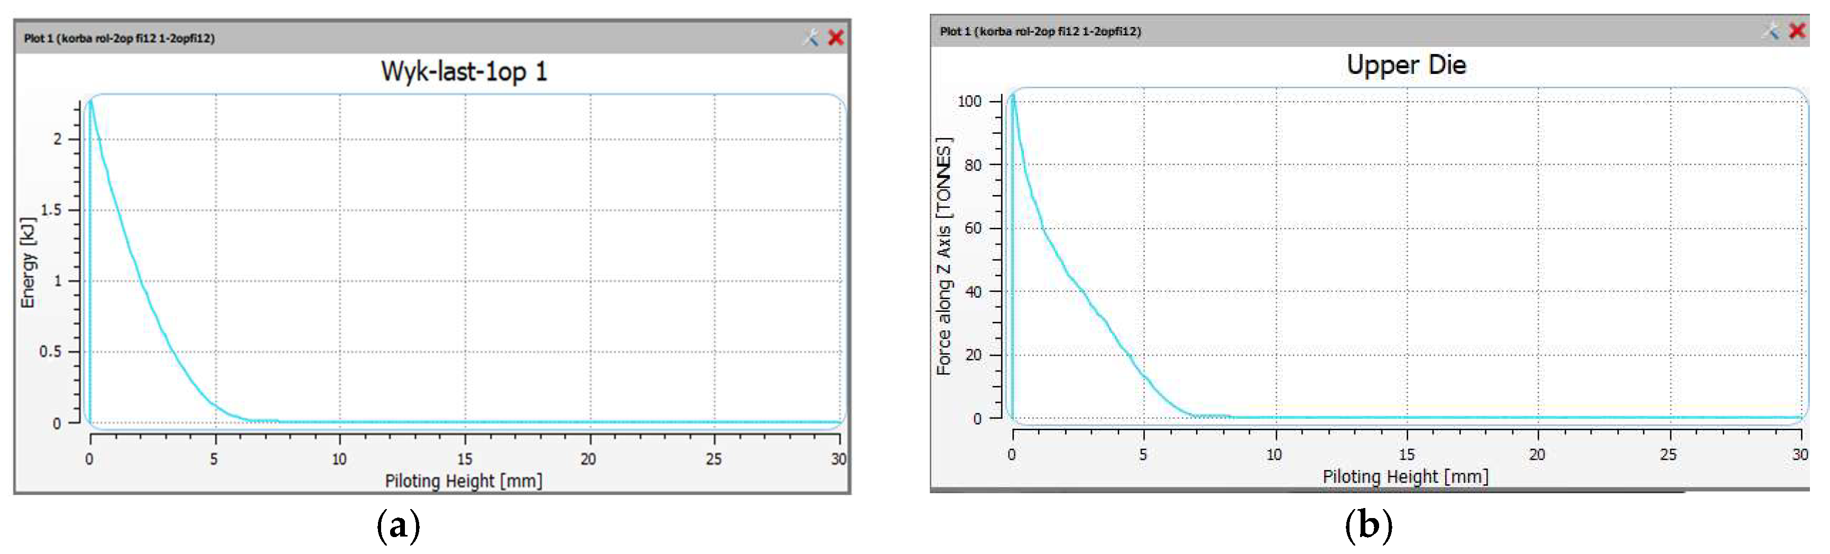
Task: Click 'Piloting Height [mm]' label under energy plot
Action: click(x=463, y=481)
